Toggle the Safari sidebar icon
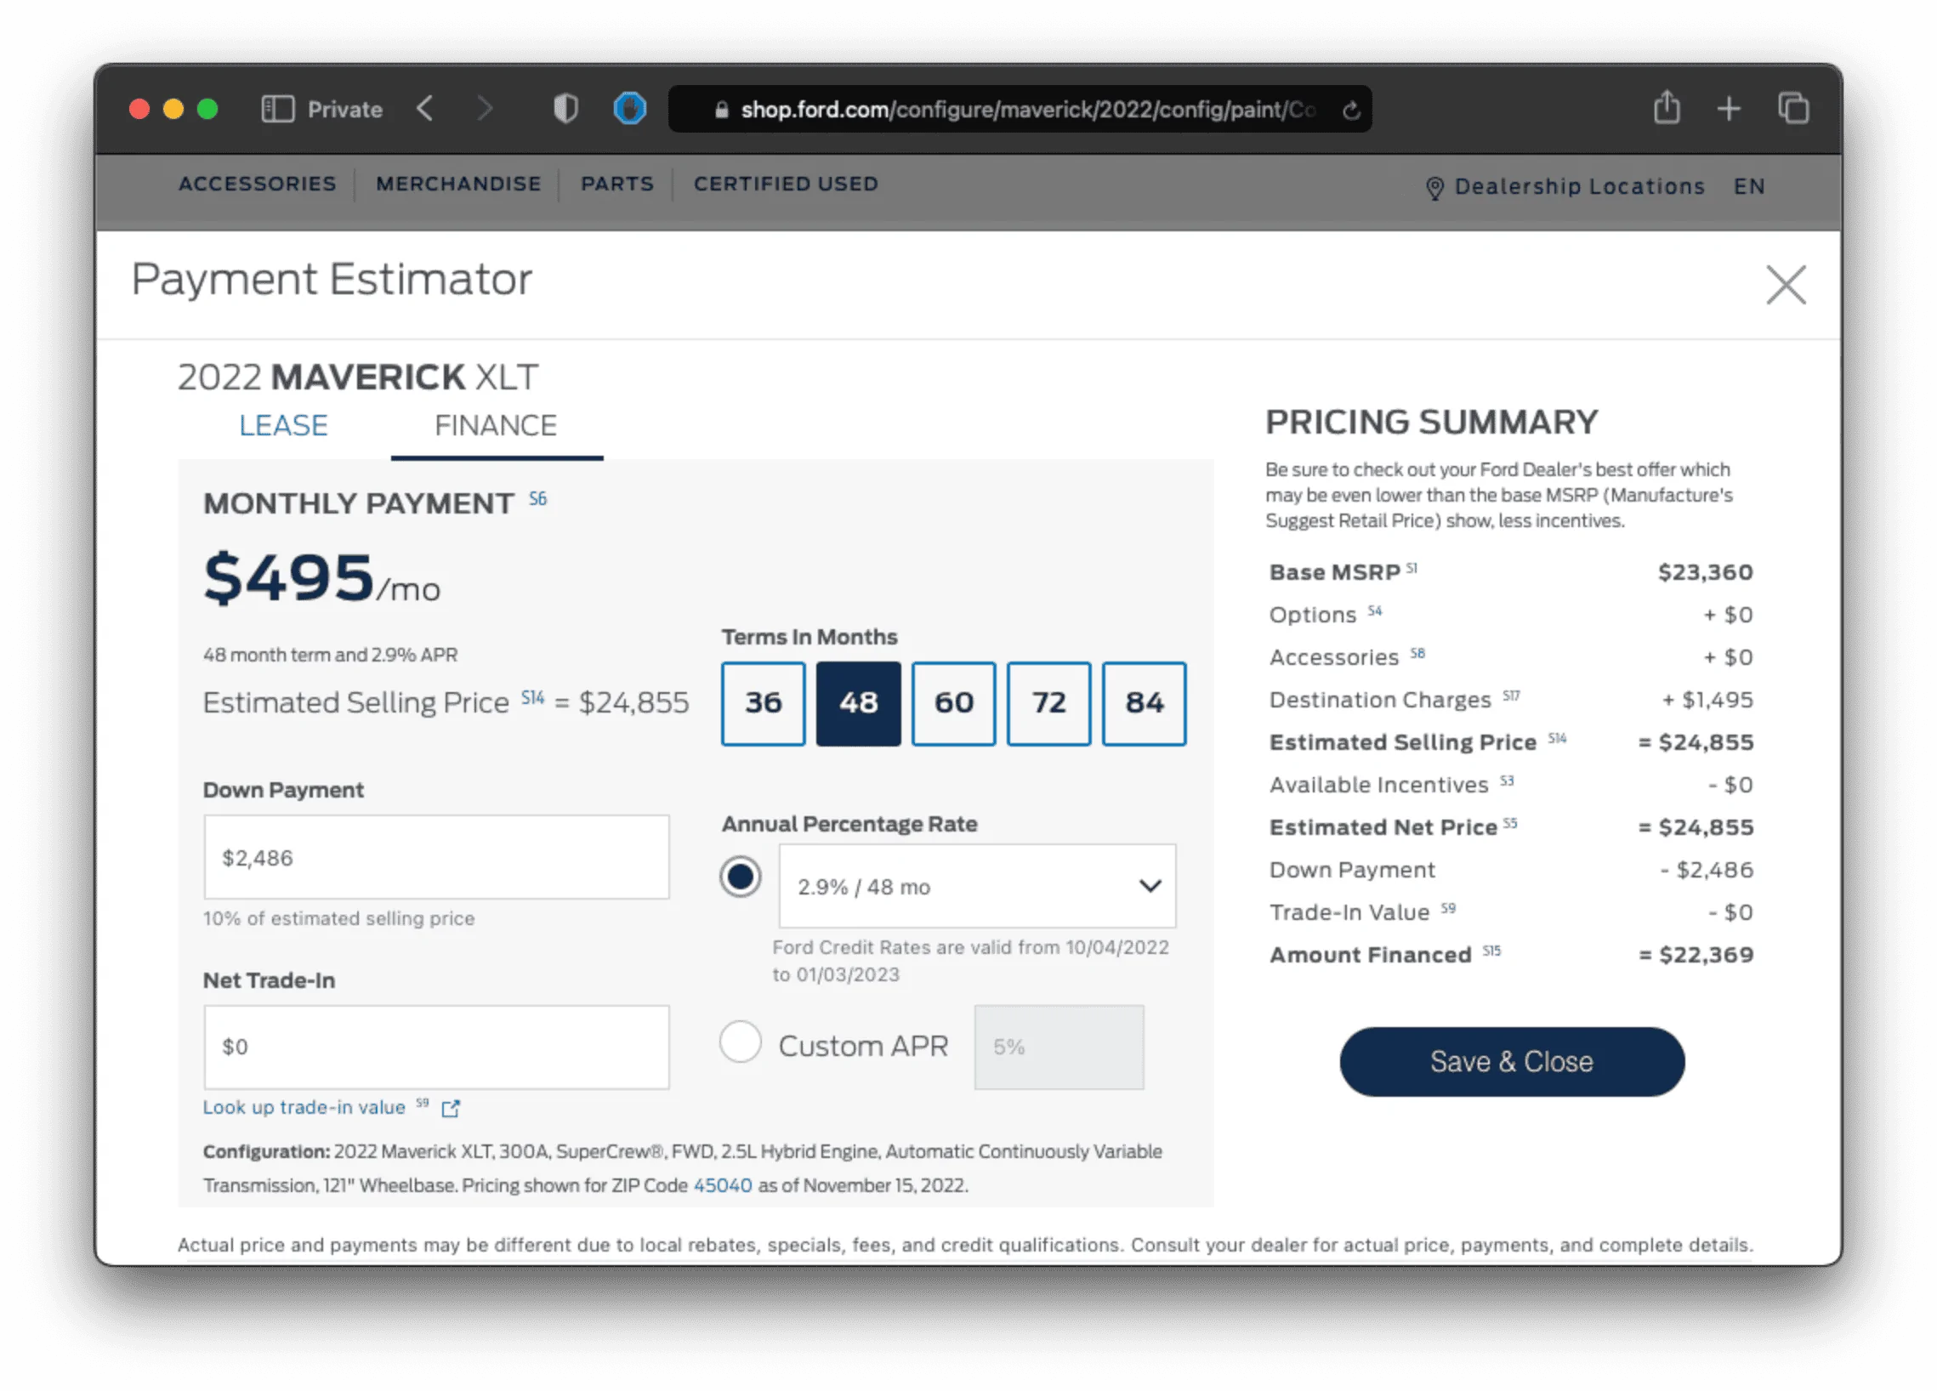The width and height of the screenshot is (1937, 1391). [x=277, y=109]
